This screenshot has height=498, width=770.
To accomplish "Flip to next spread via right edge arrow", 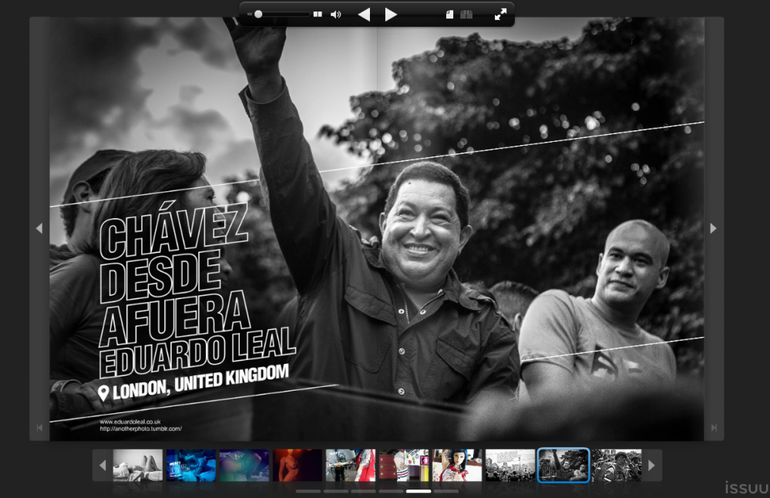I will click(x=713, y=228).
